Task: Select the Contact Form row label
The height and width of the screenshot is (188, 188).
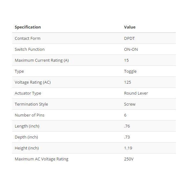Action: pos(28,38)
